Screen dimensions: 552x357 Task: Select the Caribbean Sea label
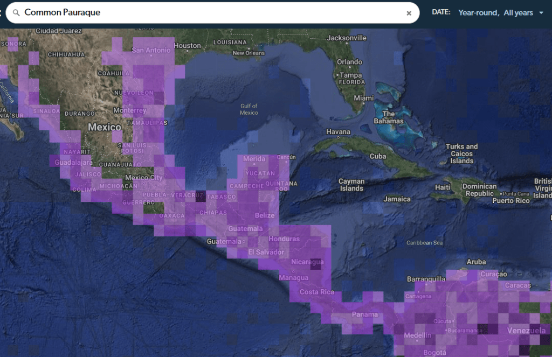pos(425,243)
